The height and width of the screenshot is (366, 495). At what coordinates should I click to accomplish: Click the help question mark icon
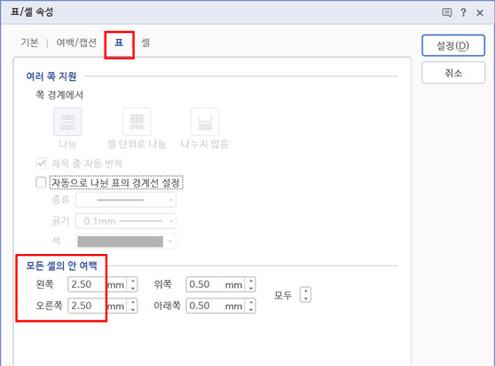tap(463, 12)
